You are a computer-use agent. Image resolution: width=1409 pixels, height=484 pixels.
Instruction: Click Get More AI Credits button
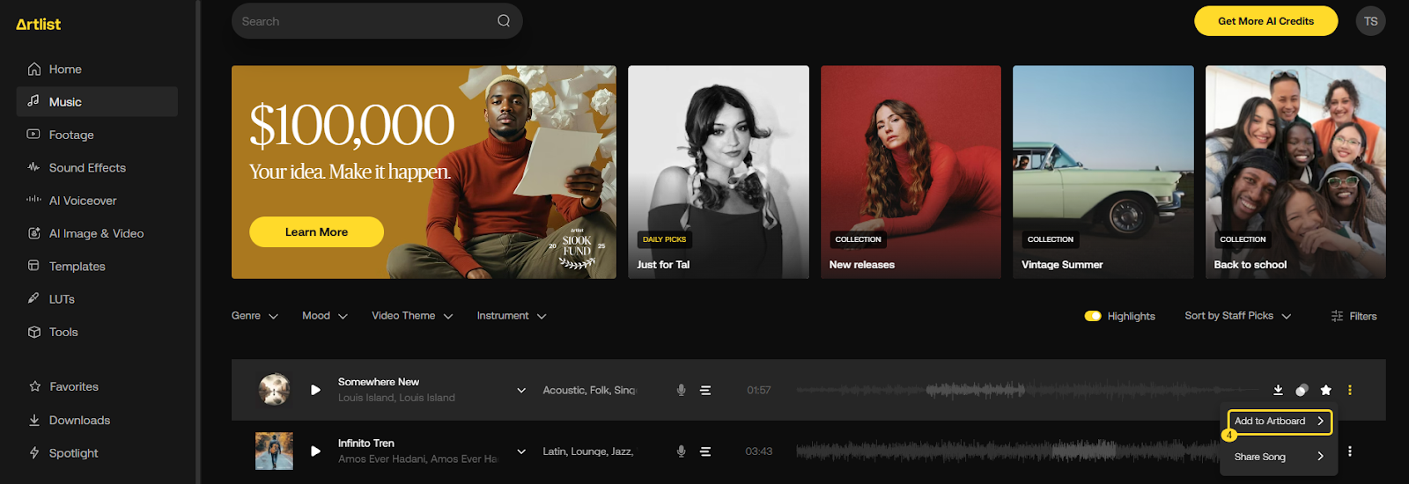[1265, 21]
